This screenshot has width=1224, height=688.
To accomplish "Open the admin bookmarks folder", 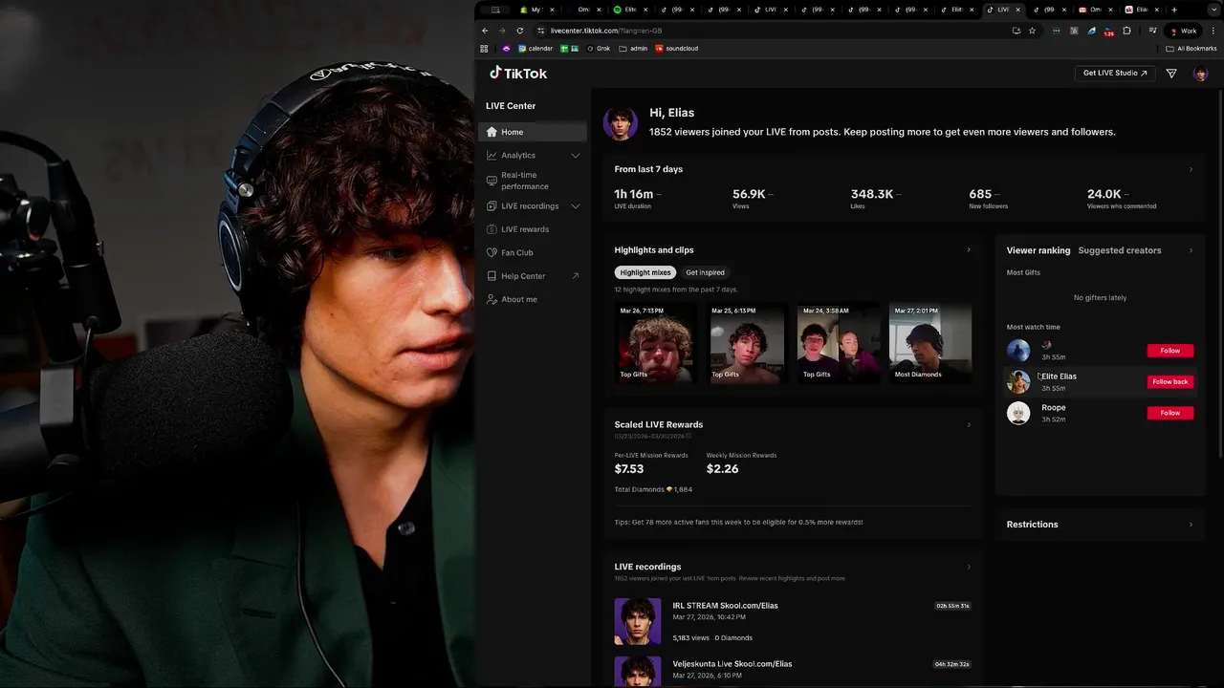I will coord(634,49).
